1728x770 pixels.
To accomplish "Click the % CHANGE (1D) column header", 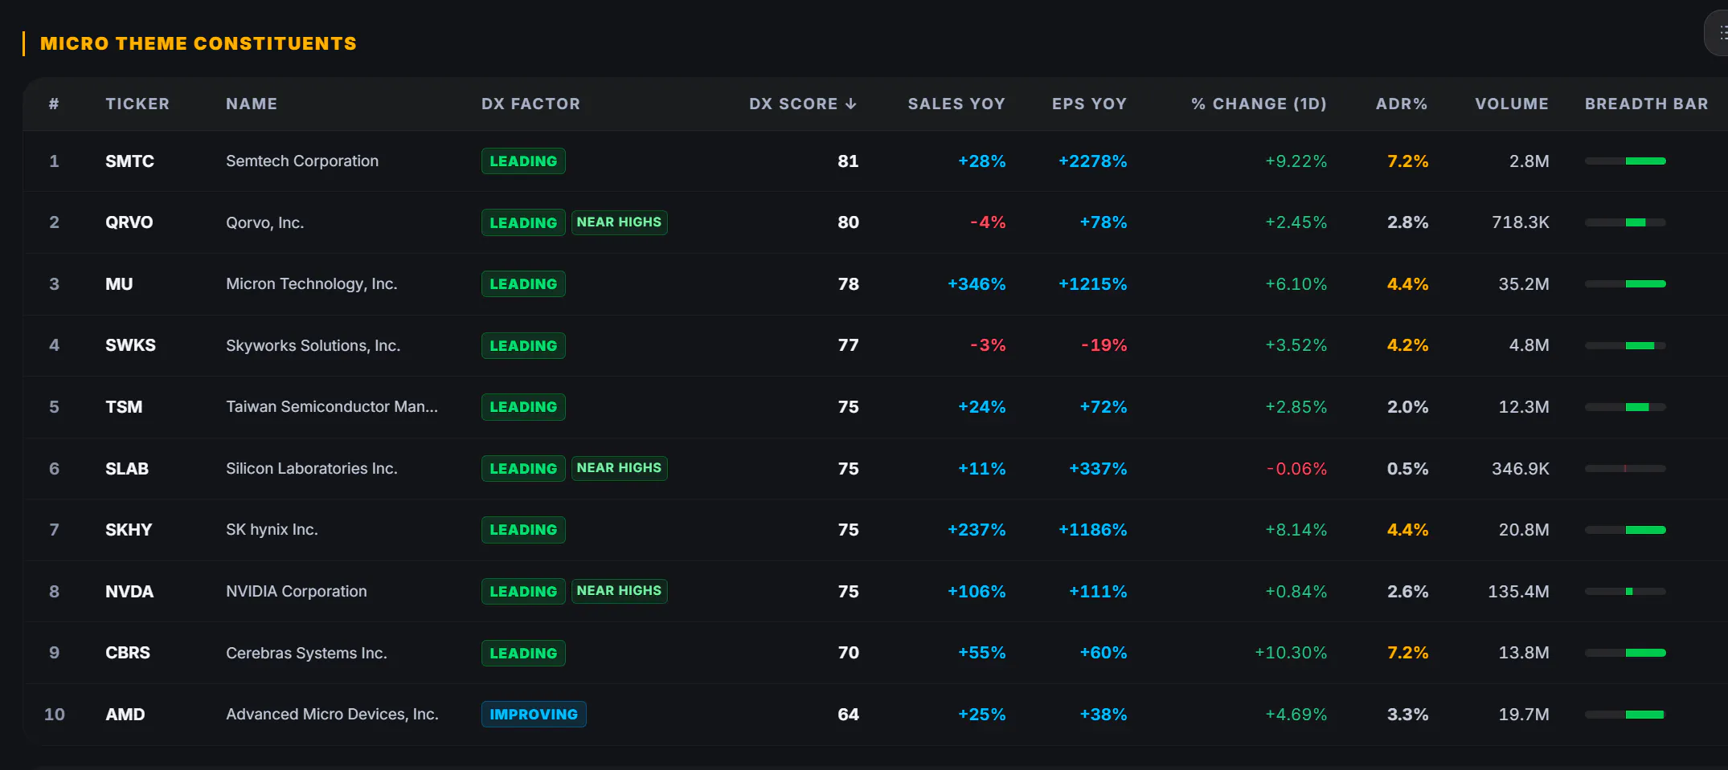I will [1259, 104].
